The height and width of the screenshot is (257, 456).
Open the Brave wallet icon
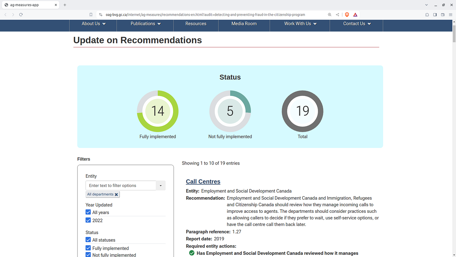click(443, 15)
